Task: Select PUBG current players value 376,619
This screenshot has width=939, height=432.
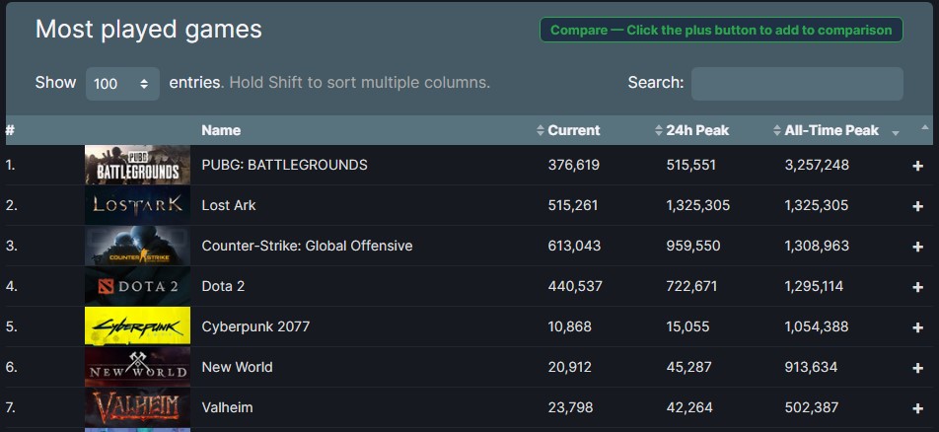Action: (x=574, y=164)
